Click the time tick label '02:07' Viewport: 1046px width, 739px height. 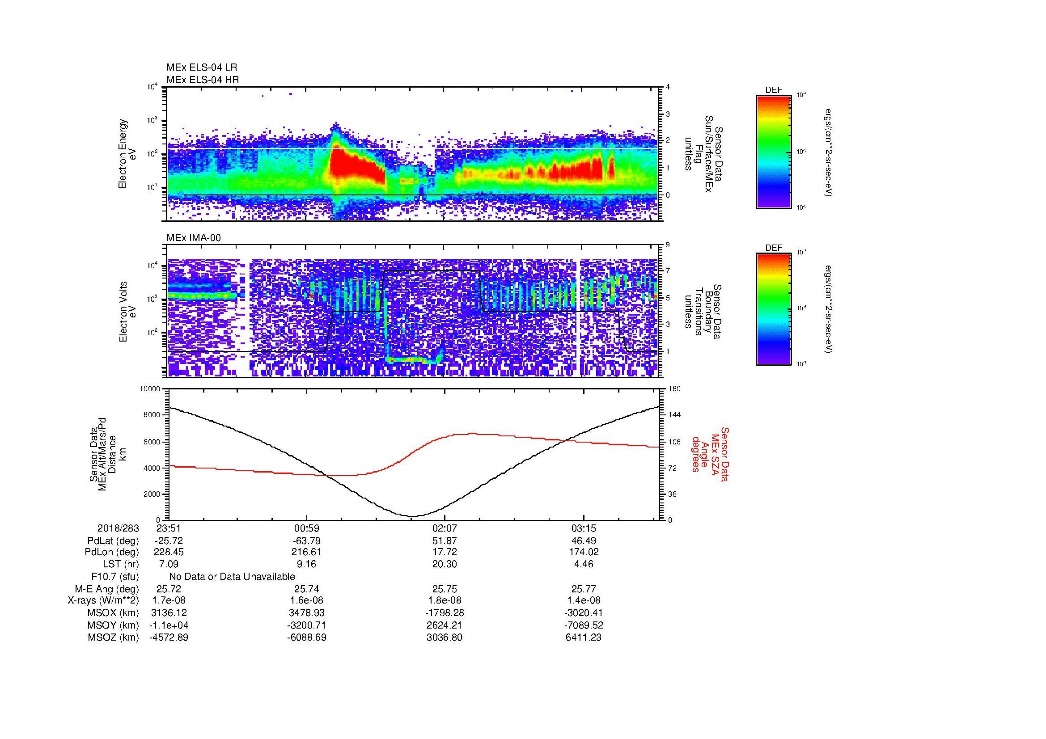pos(445,528)
